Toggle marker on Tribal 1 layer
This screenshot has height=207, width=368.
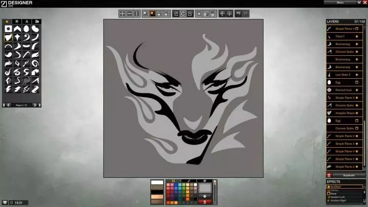pos(356,37)
